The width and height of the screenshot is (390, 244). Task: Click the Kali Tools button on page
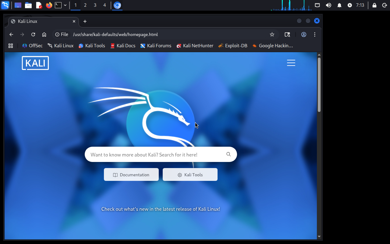click(x=190, y=175)
